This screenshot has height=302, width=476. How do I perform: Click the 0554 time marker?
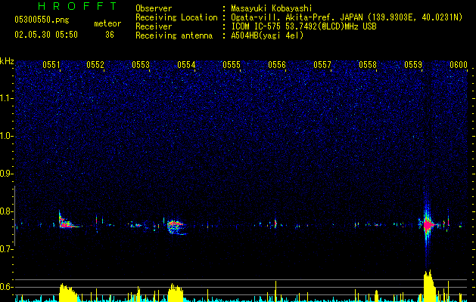186,65
